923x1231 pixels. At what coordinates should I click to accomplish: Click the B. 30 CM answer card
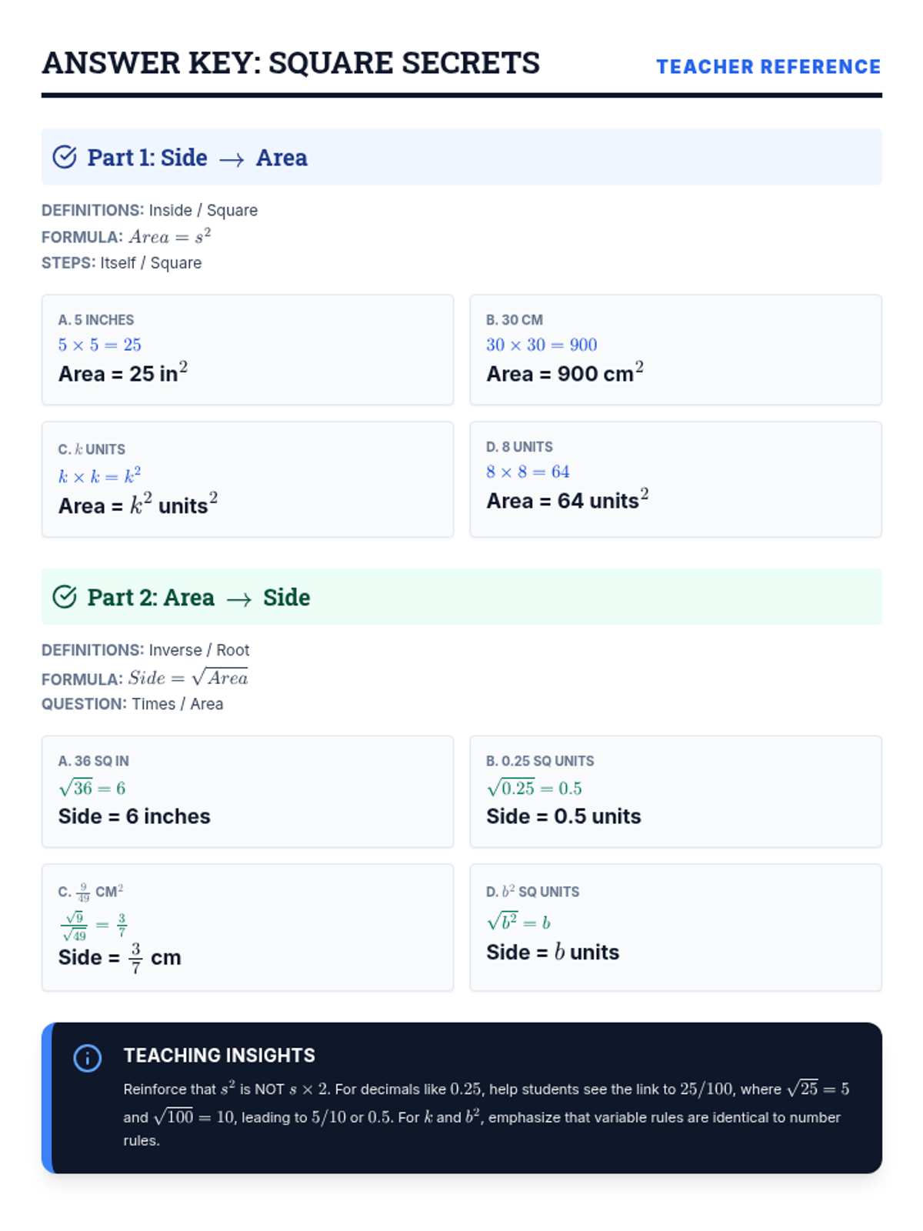point(675,349)
